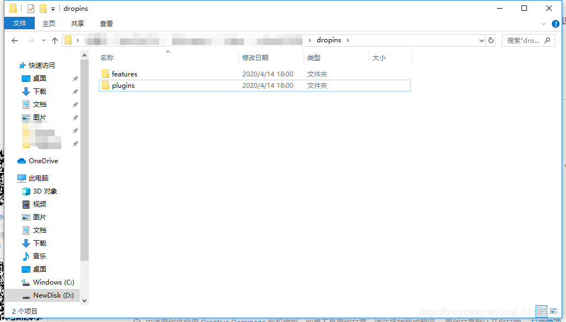Select 快速访问 in the navigation pane
The image size is (566, 322).
point(41,65)
